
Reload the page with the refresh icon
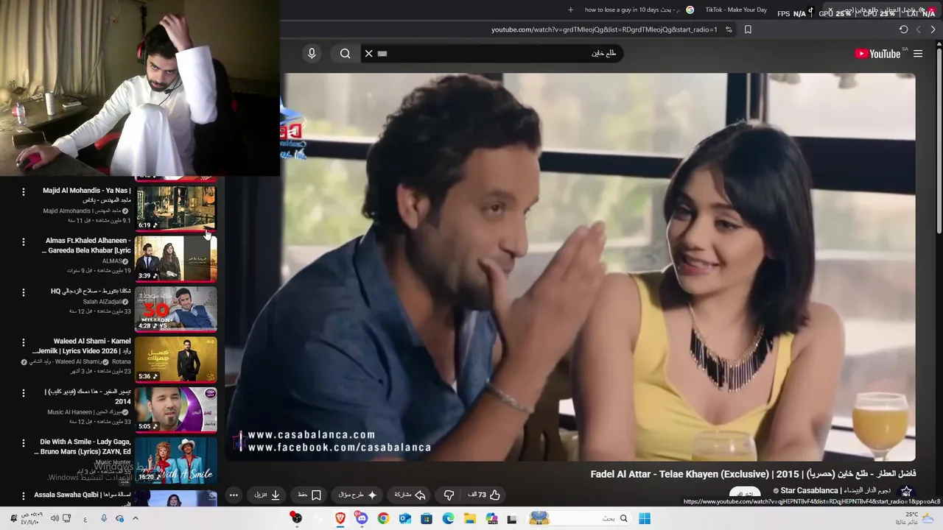[x=903, y=29]
